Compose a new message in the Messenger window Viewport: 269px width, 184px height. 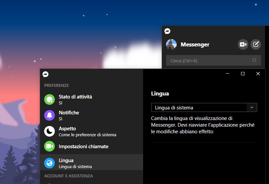(x=256, y=44)
